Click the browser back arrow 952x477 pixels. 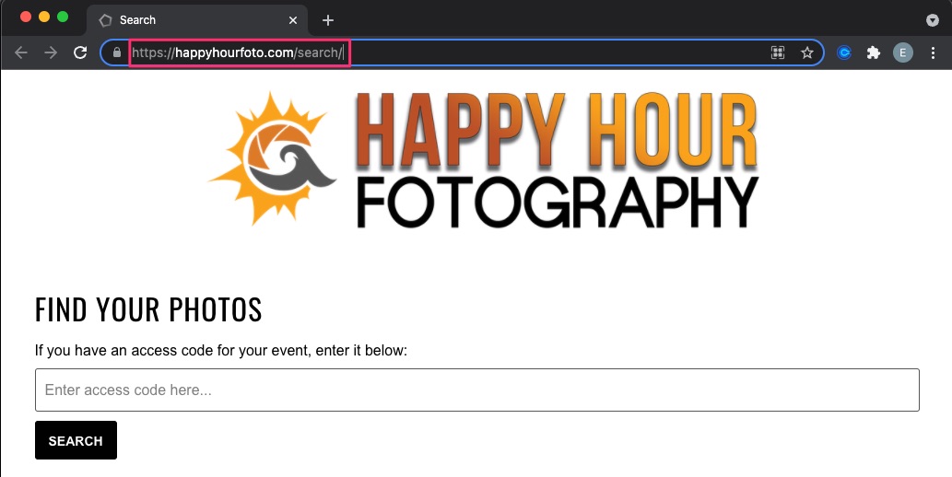(21, 52)
